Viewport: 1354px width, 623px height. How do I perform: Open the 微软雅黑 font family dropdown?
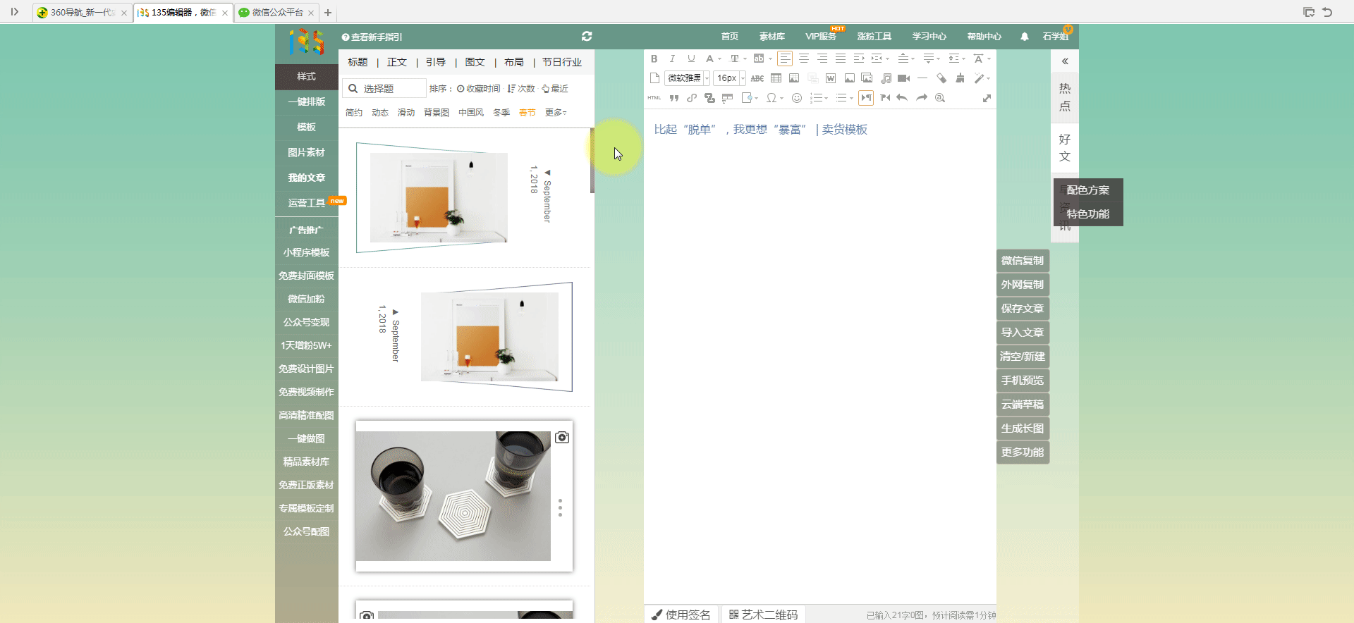coord(687,78)
